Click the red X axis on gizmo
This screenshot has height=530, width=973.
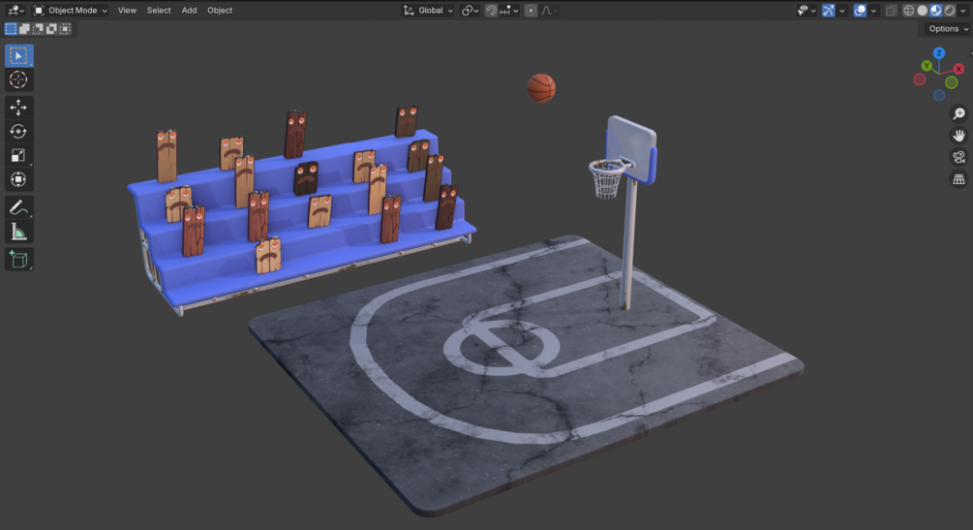click(958, 69)
